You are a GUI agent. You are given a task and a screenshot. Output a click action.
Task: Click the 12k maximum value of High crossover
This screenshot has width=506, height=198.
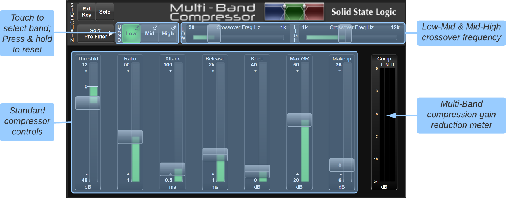(395, 27)
